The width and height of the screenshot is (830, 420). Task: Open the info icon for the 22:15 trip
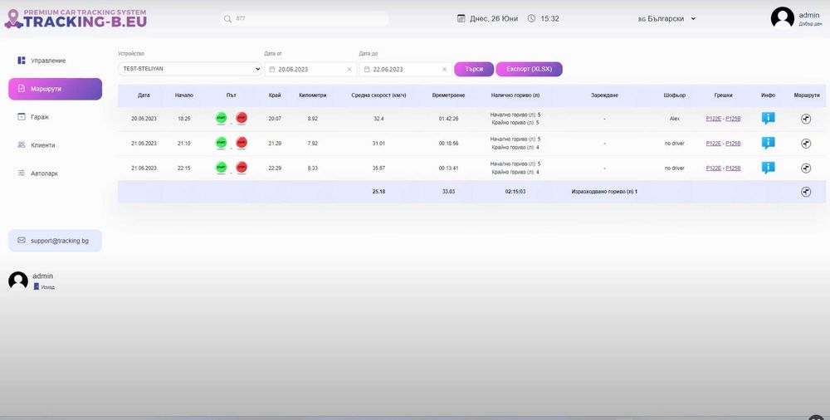[x=768, y=168]
